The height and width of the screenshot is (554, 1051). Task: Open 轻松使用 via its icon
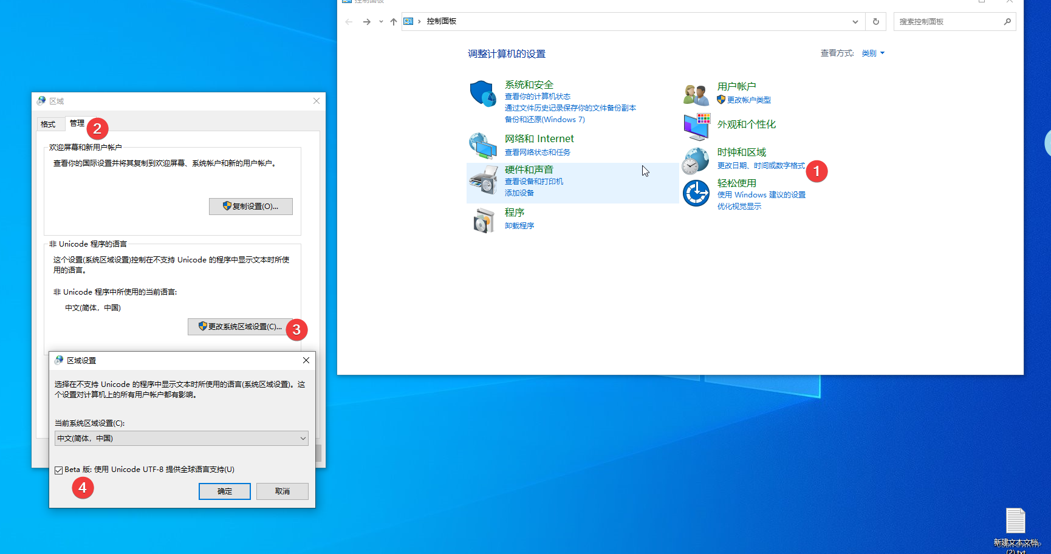click(695, 193)
